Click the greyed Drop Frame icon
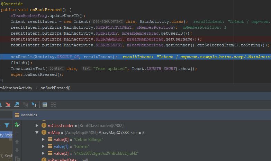This screenshot has height=161, width=271. 25,105
